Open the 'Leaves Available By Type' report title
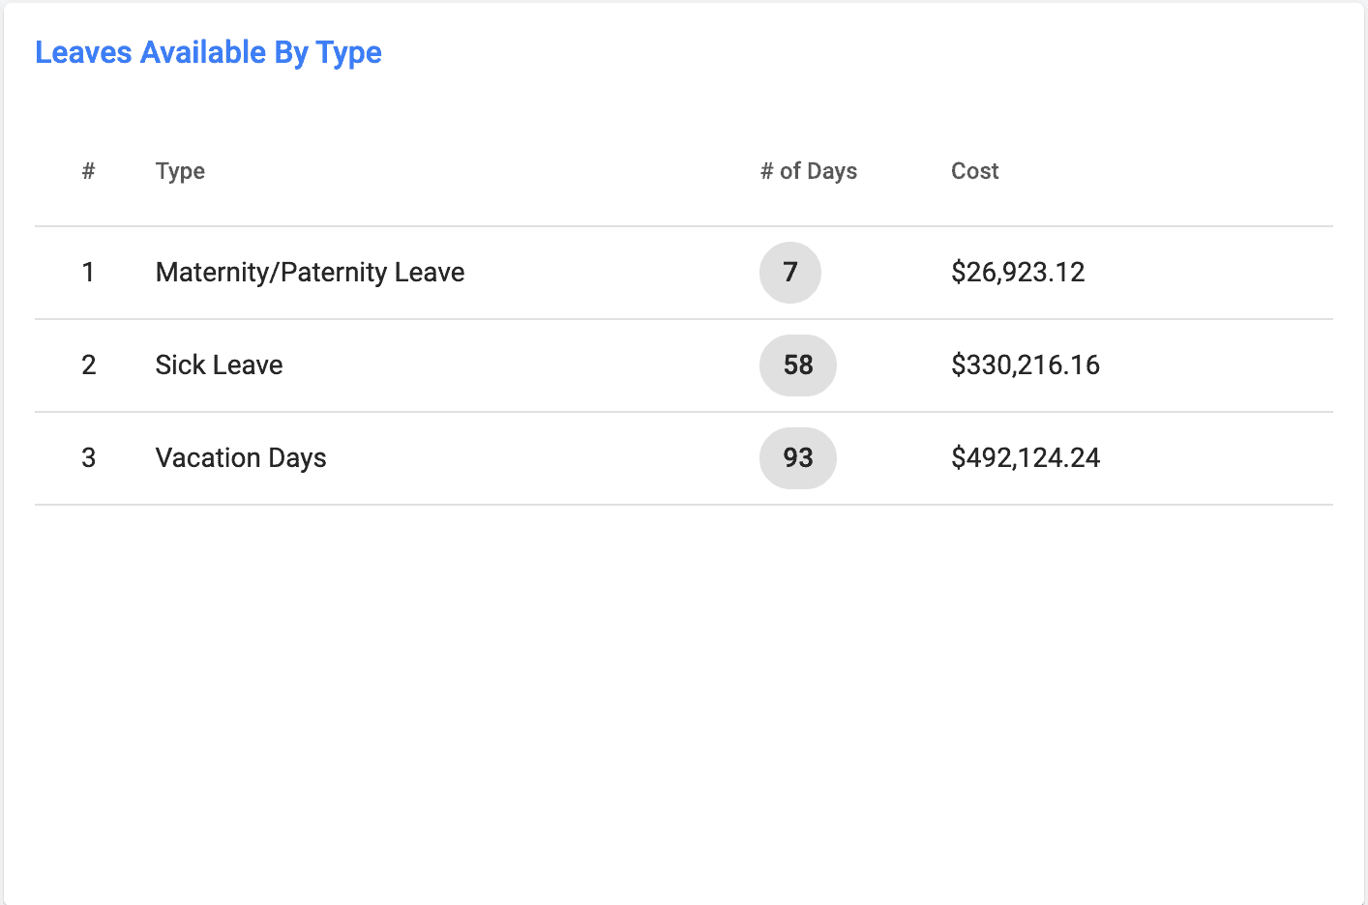The image size is (1368, 905). [208, 52]
